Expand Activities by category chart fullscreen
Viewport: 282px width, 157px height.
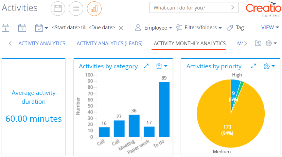tap(146, 66)
